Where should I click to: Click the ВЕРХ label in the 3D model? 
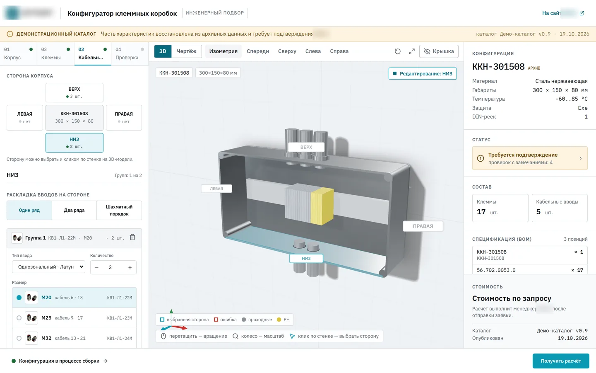[306, 147]
